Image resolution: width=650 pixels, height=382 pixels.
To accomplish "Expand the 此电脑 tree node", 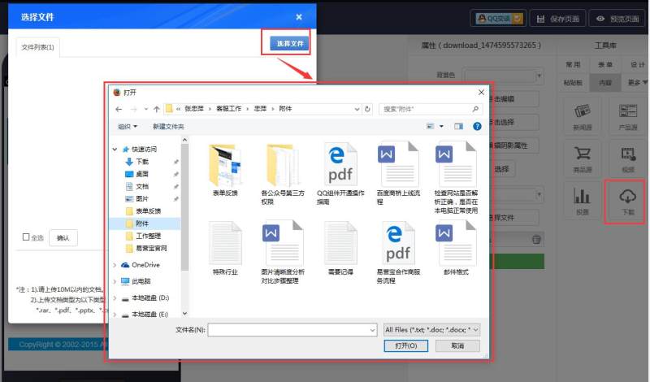I will click(115, 282).
